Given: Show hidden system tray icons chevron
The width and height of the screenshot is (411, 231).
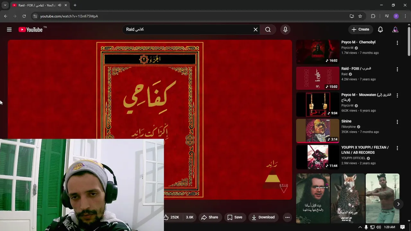Looking at the screenshot, I should click(360, 227).
